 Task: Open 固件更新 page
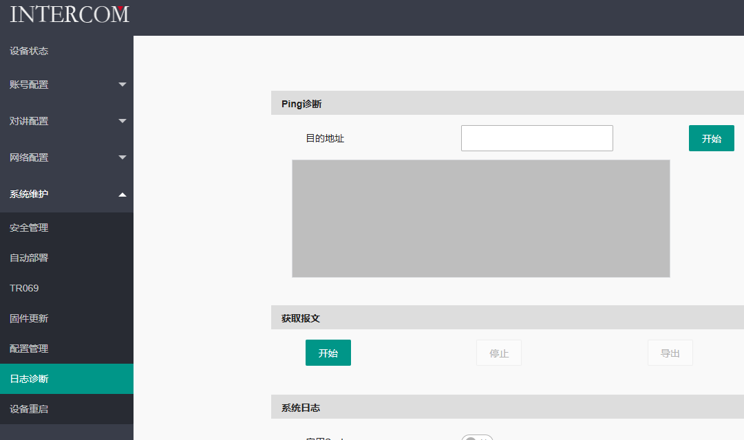tap(29, 318)
